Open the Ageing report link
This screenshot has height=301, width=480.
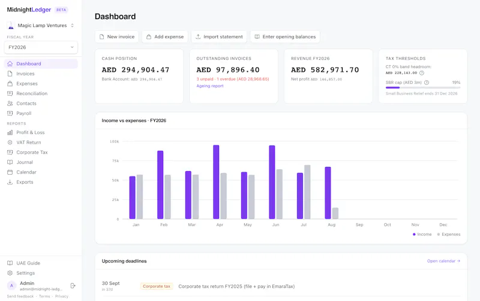click(x=210, y=86)
